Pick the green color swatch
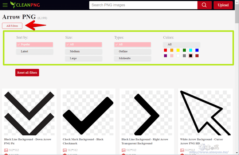The height and width of the screenshot is (155, 239). pos(185,50)
